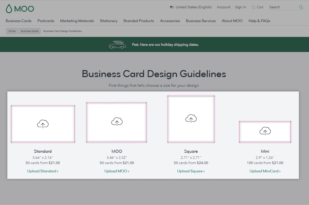Focus the Search input field
The height and width of the screenshot is (205, 309).
[x=283, y=7]
